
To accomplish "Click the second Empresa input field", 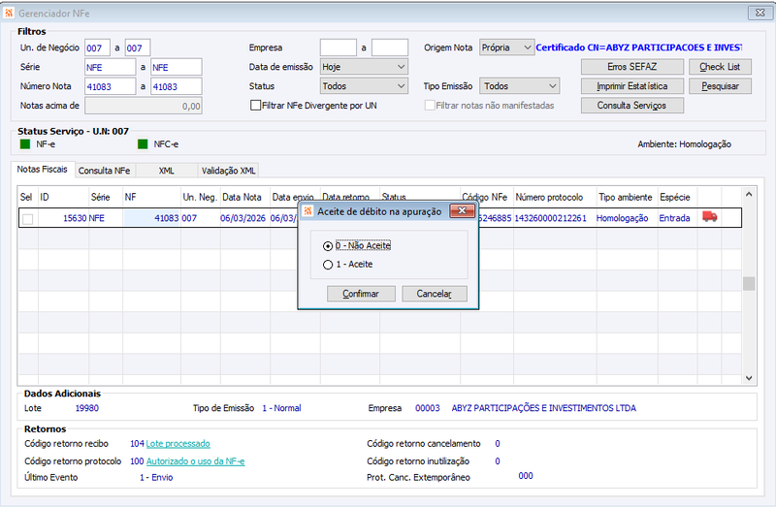I will click(390, 48).
